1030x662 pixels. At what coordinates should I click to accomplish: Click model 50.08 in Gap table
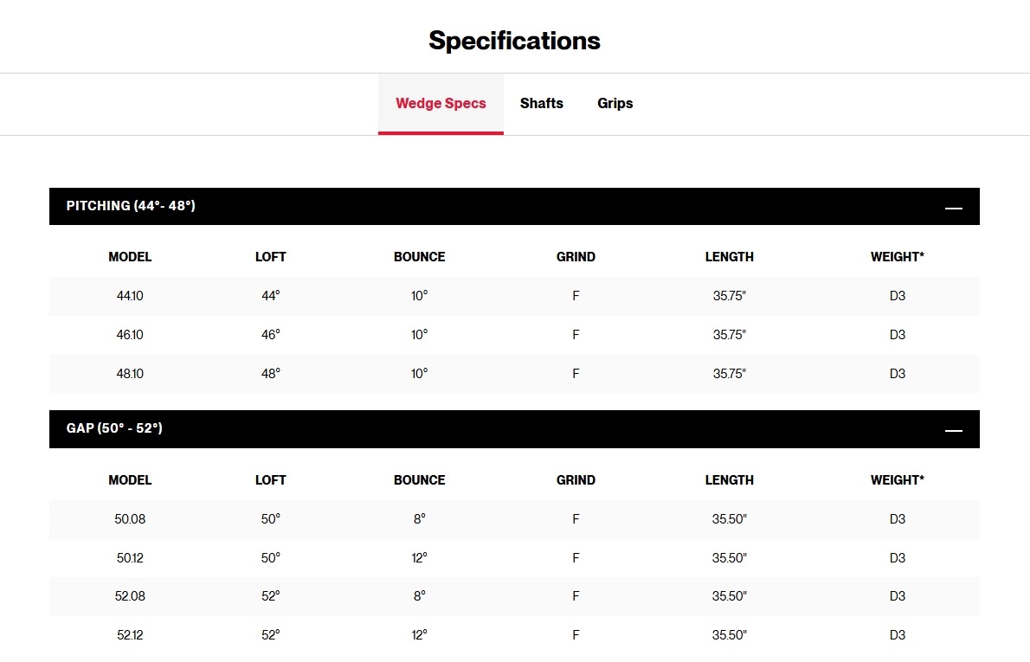click(x=130, y=519)
